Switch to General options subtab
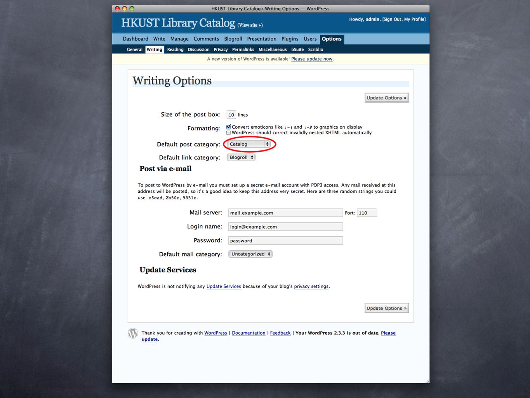This screenshot has width=530, height=398. pos(135,49)
